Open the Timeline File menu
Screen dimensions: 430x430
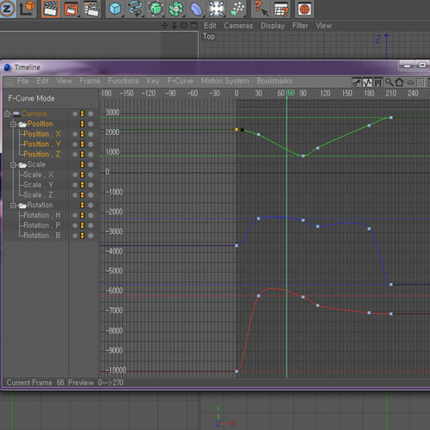[23, 81]
